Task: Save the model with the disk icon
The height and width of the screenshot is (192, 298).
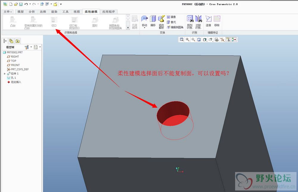Action: pyautogui.click(x=21, y=4)
